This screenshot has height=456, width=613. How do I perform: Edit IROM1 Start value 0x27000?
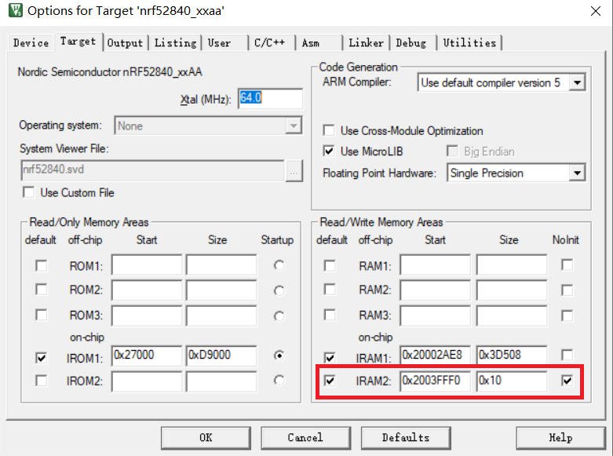point(147,356)
